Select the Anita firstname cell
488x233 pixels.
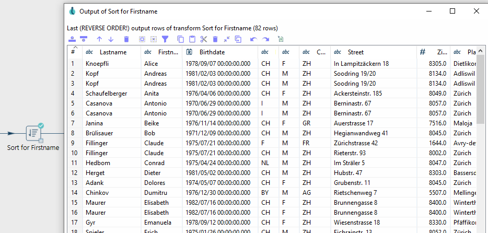[161, 94]
